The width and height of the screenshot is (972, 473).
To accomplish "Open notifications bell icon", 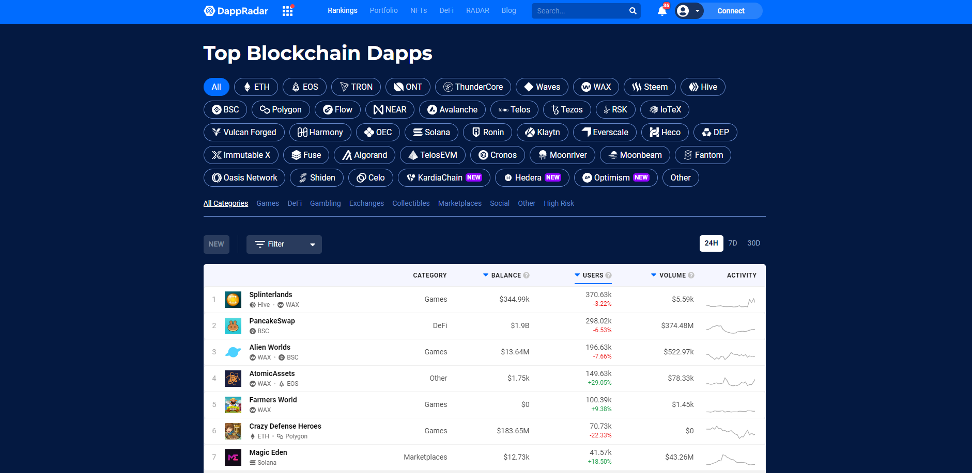I will point(662,11).
